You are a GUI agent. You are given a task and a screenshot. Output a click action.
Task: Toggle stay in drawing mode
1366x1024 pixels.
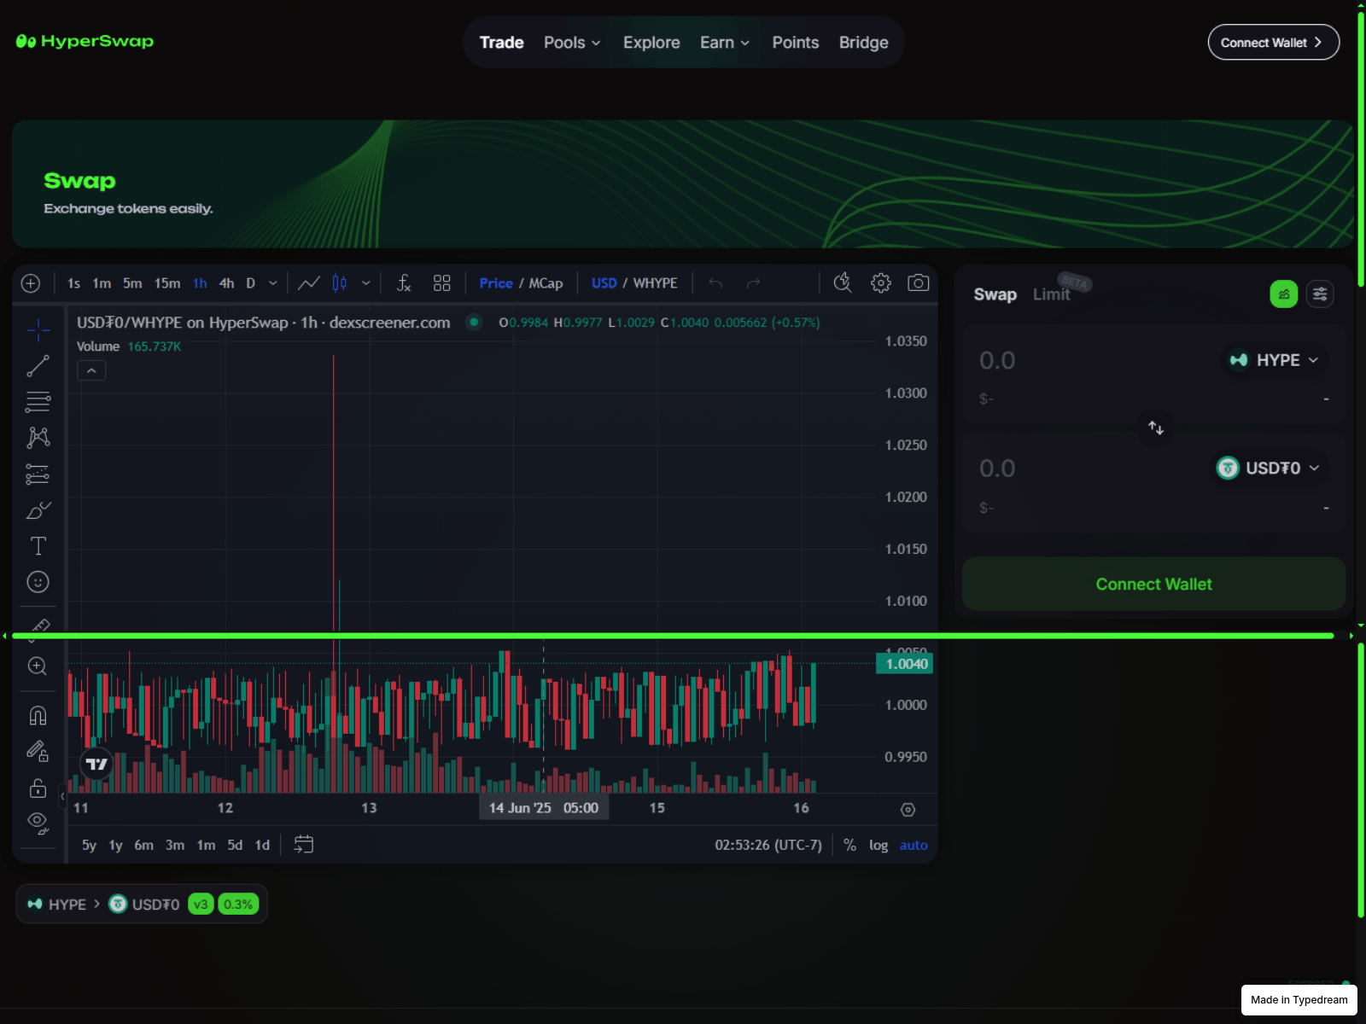click(38, 751)
